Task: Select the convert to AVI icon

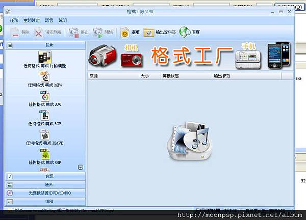Action: pos(45,96)
